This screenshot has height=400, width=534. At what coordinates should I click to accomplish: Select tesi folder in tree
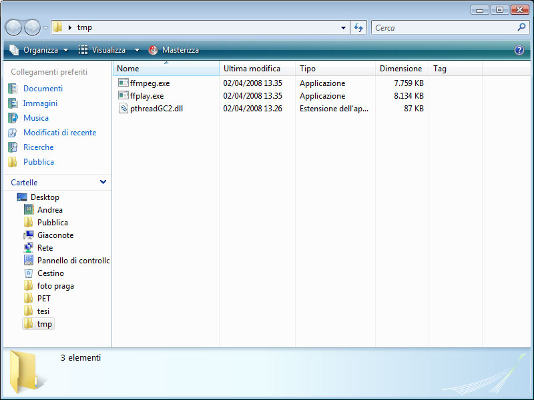43,311
